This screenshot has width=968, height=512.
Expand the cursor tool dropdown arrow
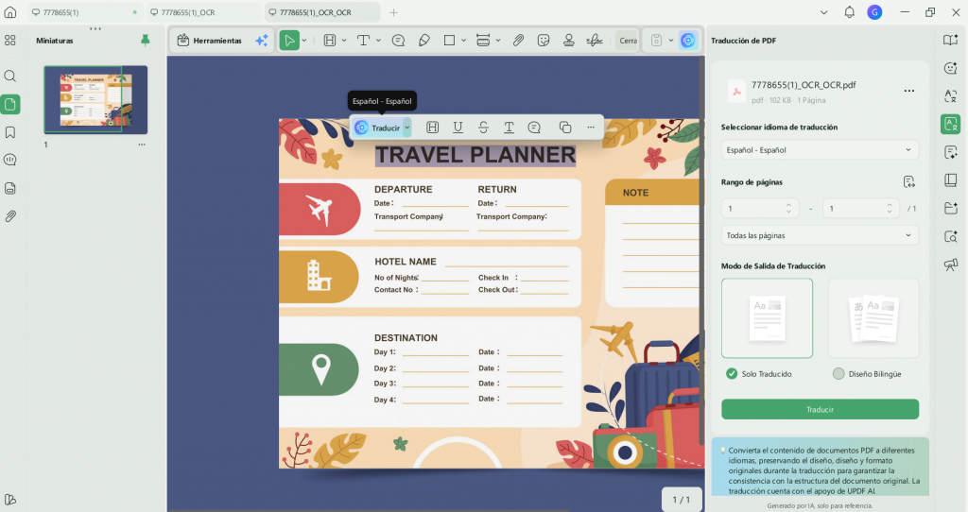304,41
